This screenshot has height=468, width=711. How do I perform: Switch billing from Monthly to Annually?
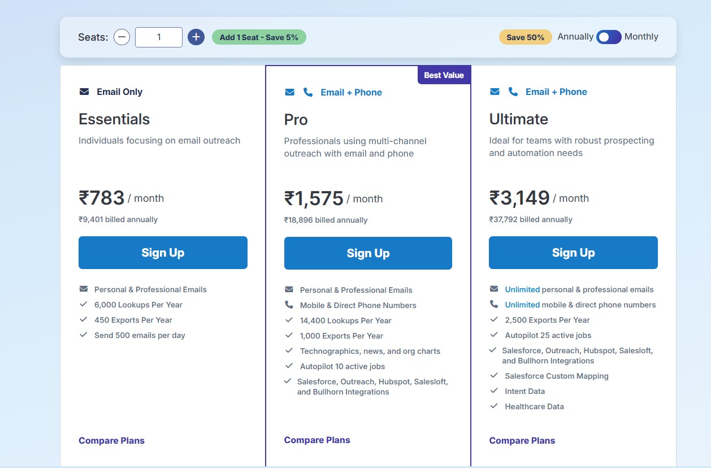click(609, 37)
